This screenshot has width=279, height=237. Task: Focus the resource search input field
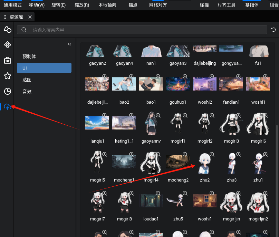click(142, 30)
